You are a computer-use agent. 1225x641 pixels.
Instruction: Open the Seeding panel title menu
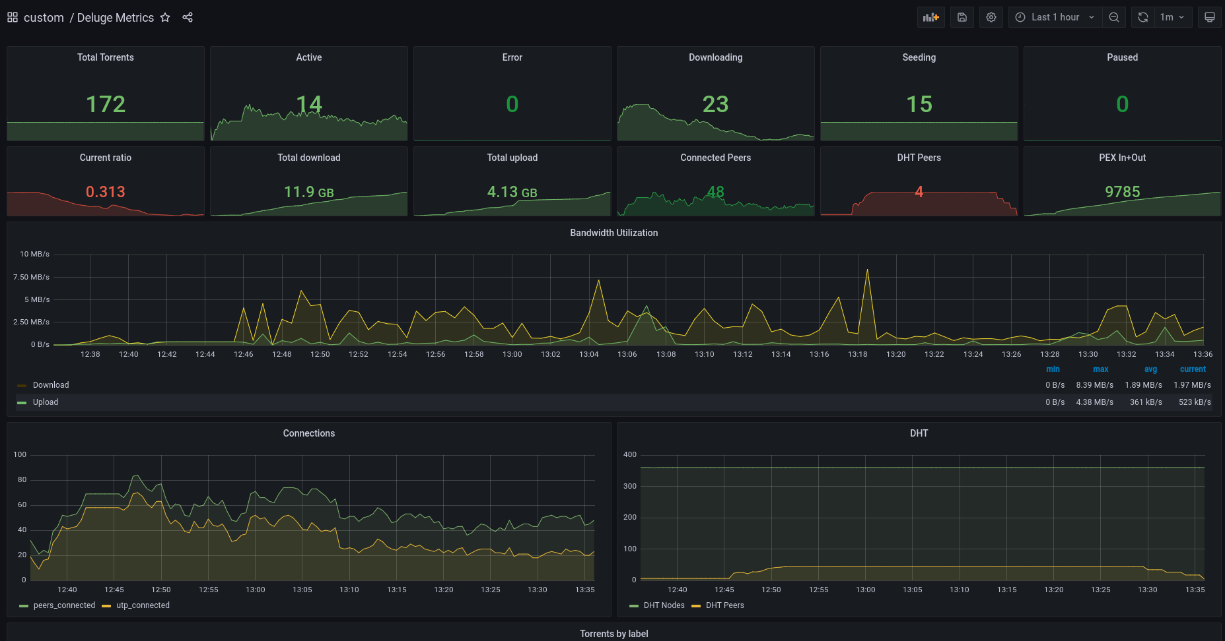(x=919, y=57)
